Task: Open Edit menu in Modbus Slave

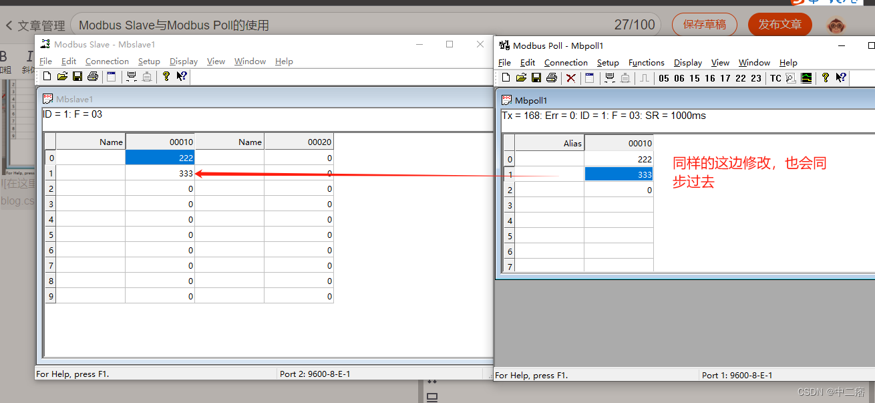Action: click(69, 61)
